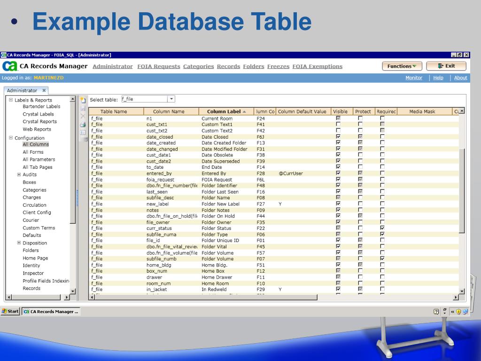Image resolution: width=481 pixels, height=361 pixels.
Task: Open the Administrator menu link
Action: click(x=113, y=66)
